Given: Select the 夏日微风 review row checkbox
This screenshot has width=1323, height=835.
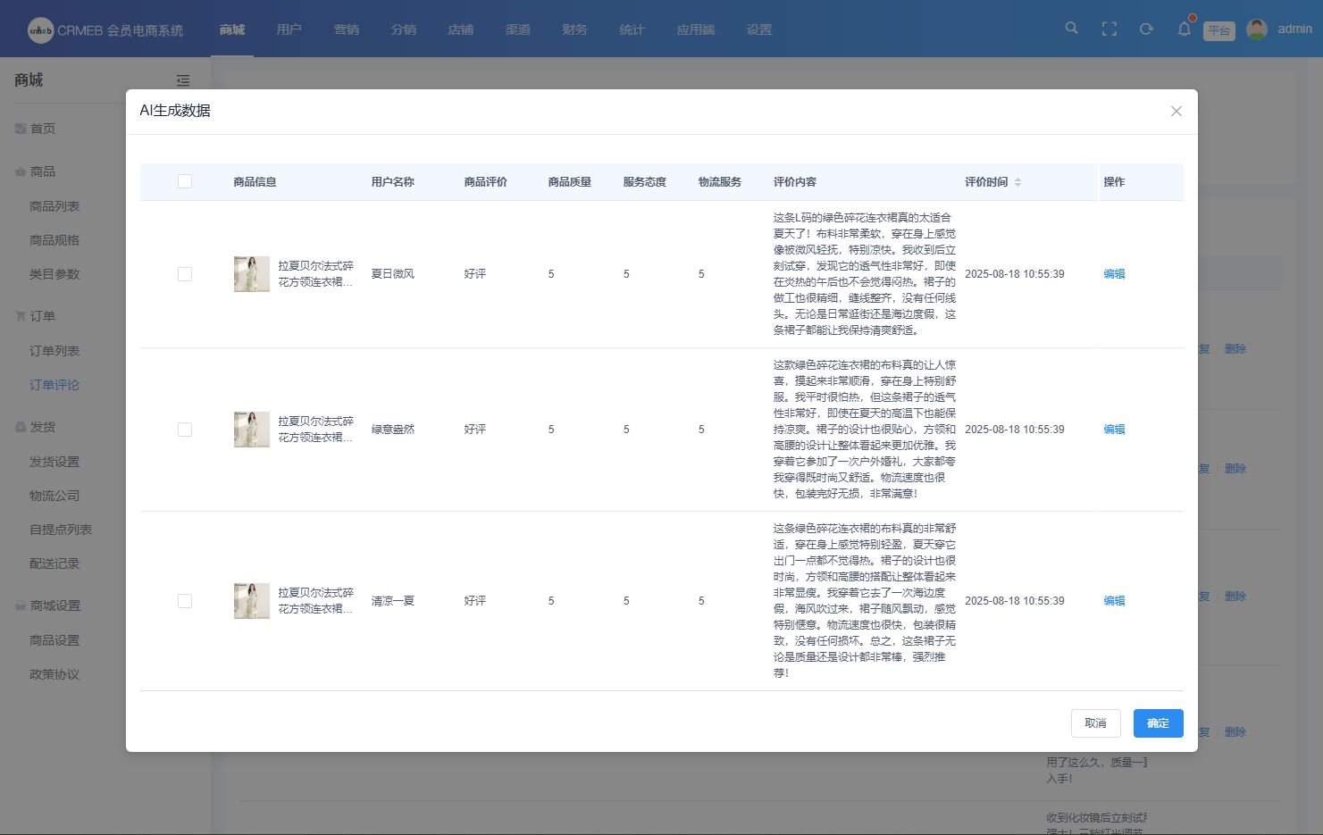Looking at the screenshot, I should [x=185, y=274].
